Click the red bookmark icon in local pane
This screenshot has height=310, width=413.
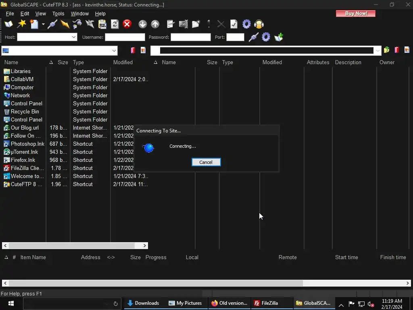coord(133,50)
